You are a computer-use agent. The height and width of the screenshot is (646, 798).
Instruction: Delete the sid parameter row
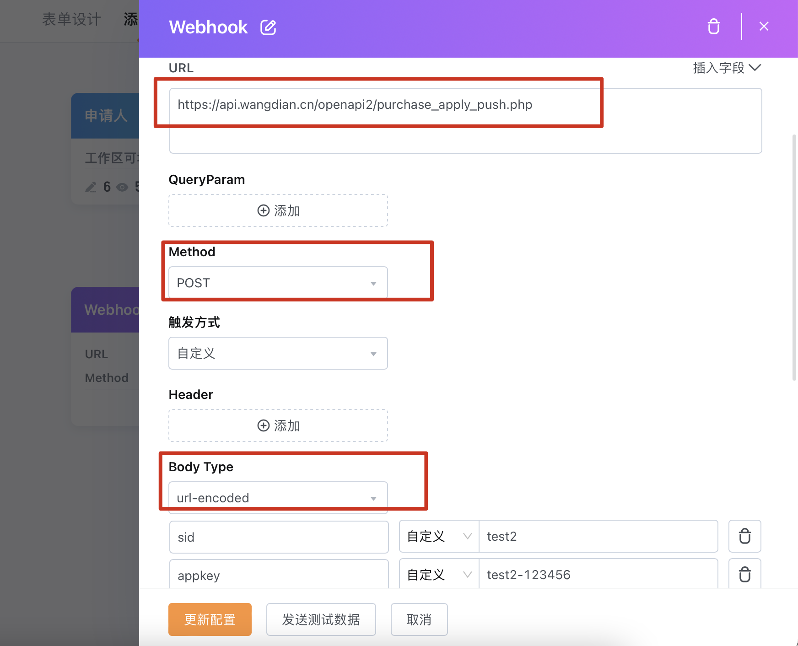click(x=744, y=536)
